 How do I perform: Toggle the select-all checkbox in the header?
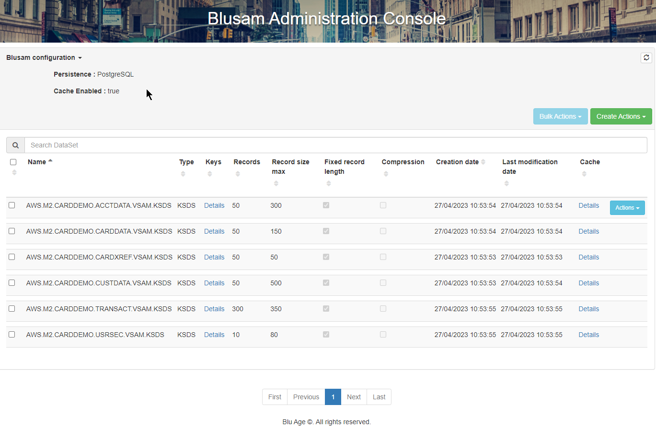click(13, 162)
